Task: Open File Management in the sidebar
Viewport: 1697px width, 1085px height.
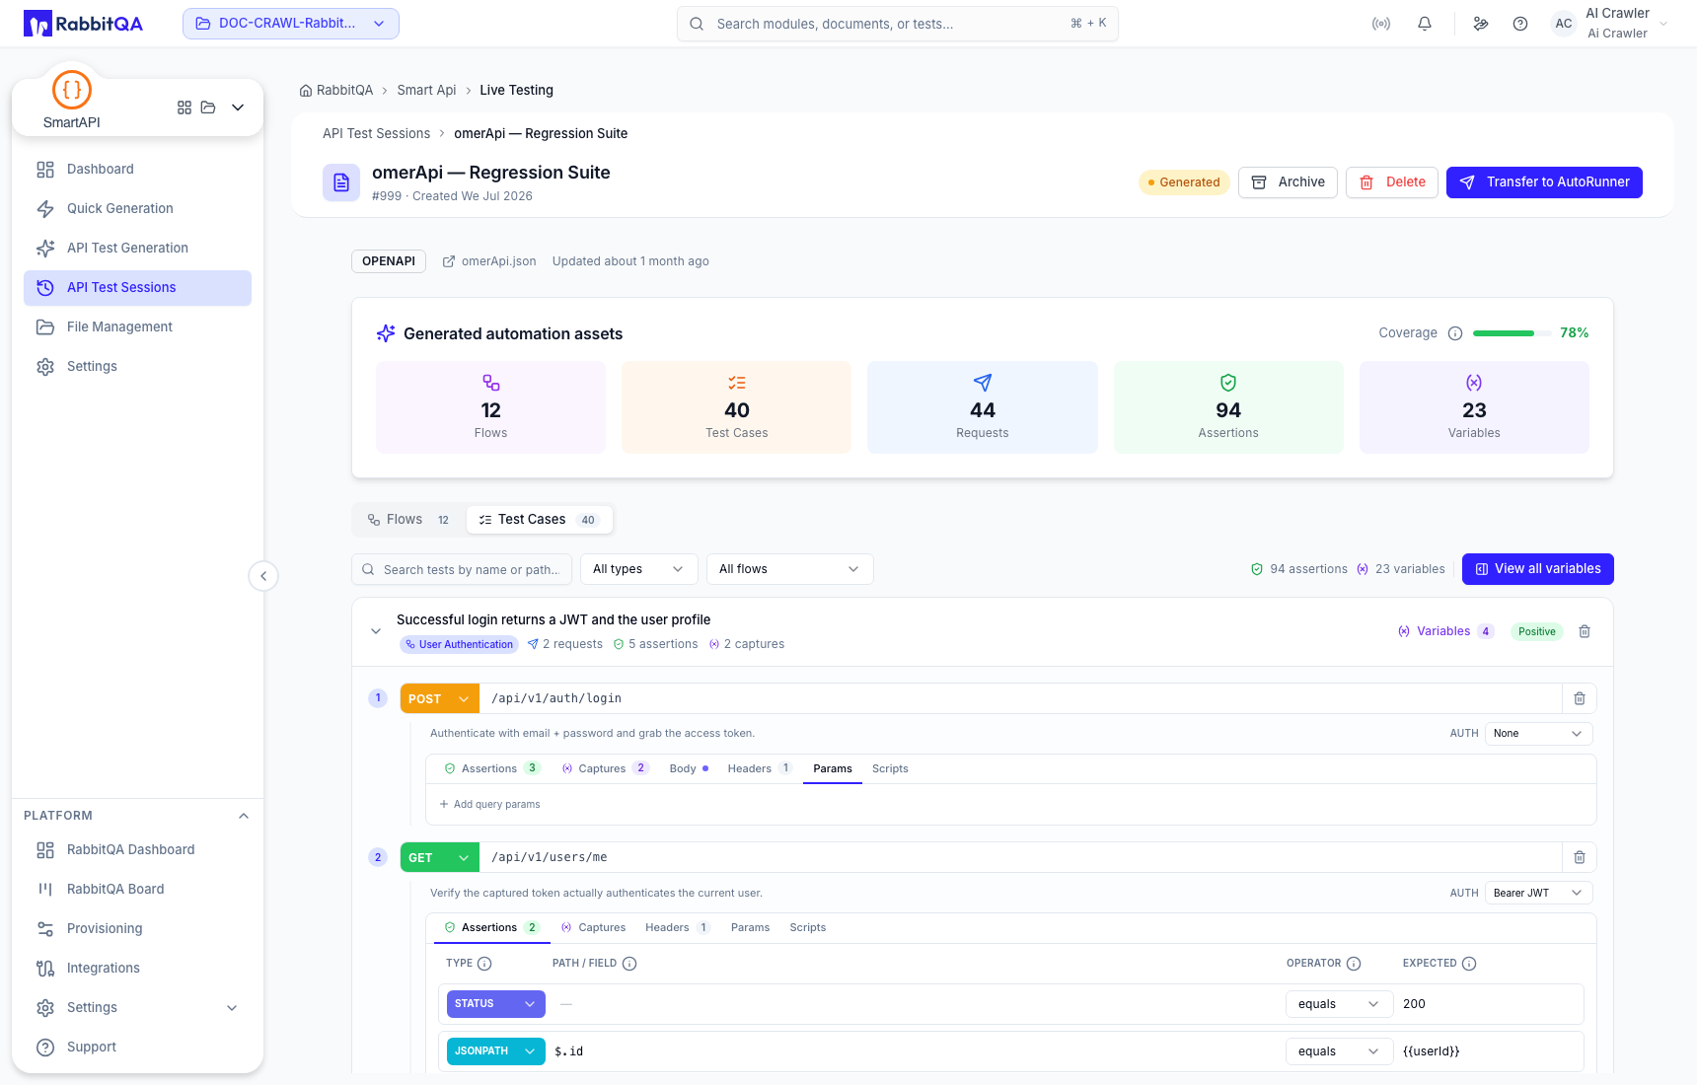Action: point(137,327)
